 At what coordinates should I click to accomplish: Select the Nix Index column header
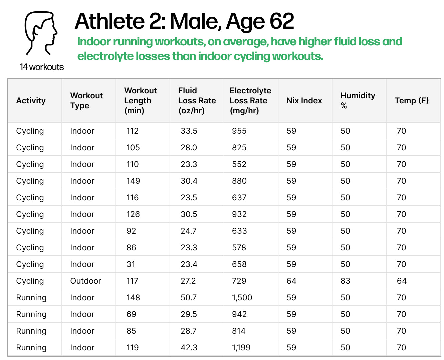(304, 101)
